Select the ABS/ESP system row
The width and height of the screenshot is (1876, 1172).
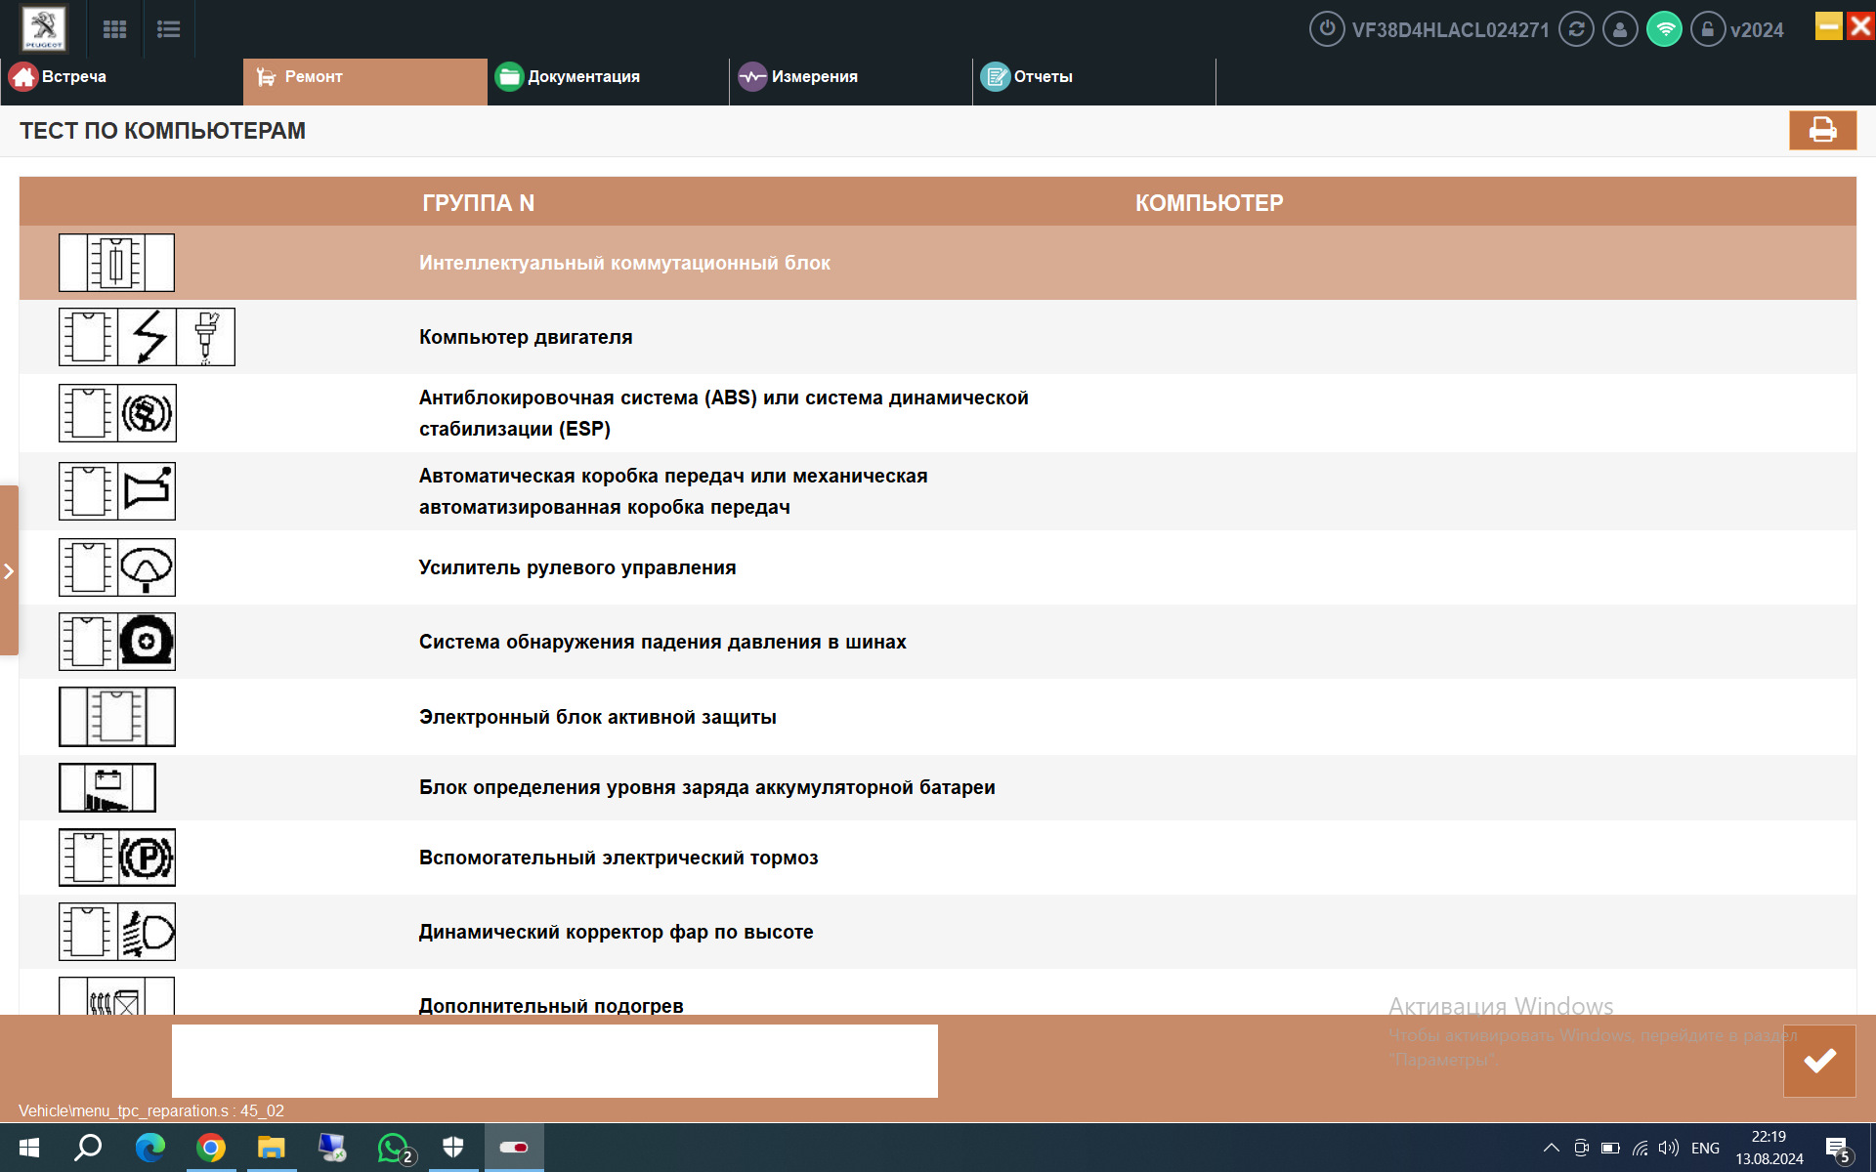coord(723,412)
